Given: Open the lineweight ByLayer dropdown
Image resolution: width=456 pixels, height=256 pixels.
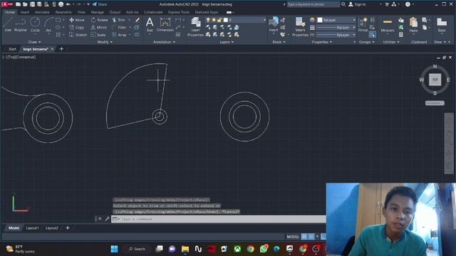Looking at the screenshot, I should pos(336,27).
